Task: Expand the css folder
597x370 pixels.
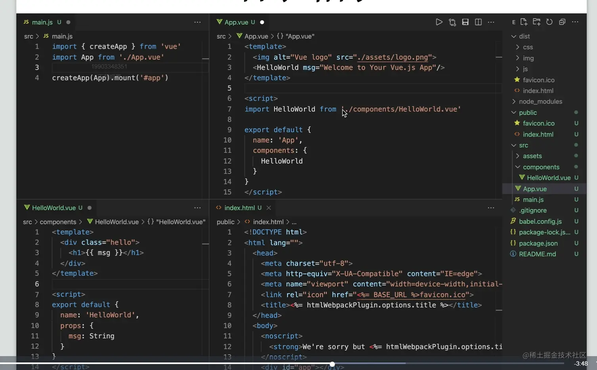Action: tap(517, 47)
